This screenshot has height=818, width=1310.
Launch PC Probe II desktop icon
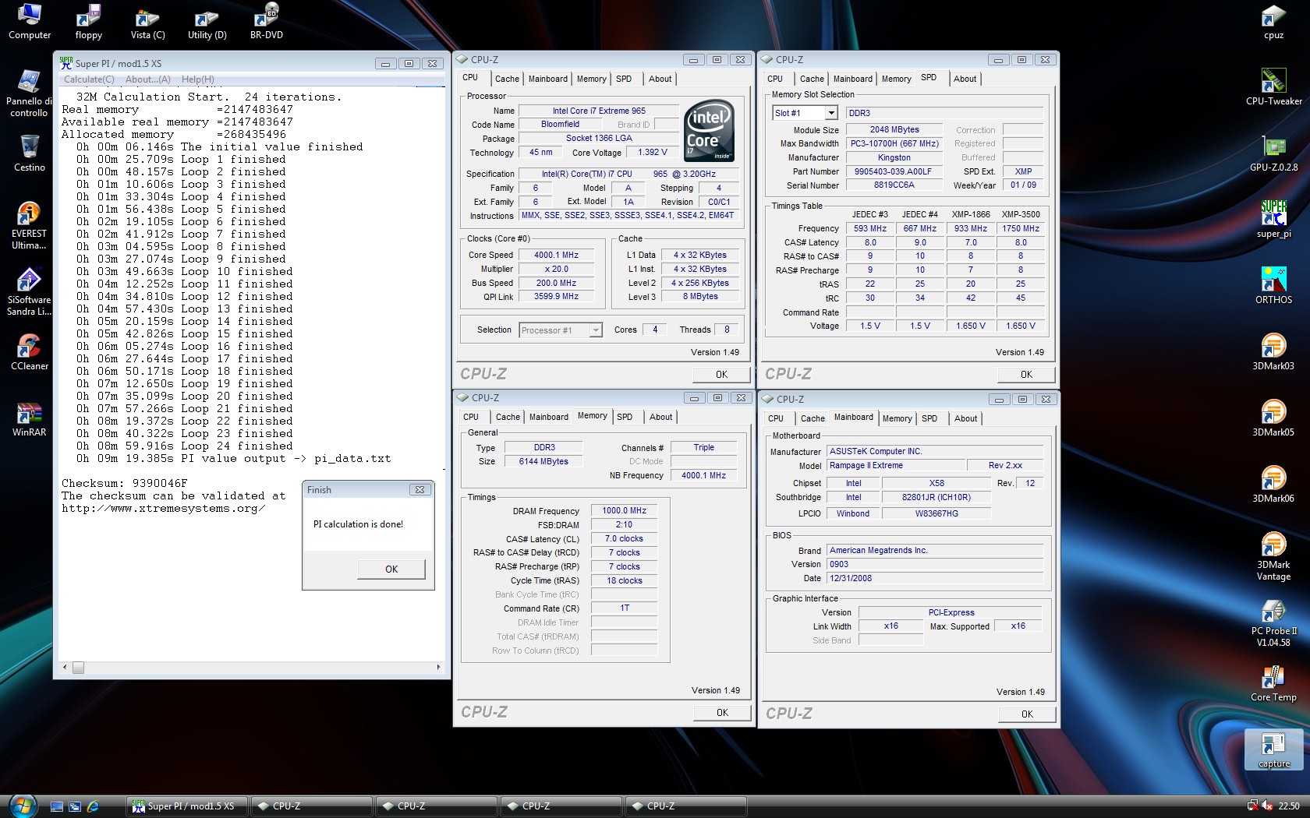(x=1273, y=623)
